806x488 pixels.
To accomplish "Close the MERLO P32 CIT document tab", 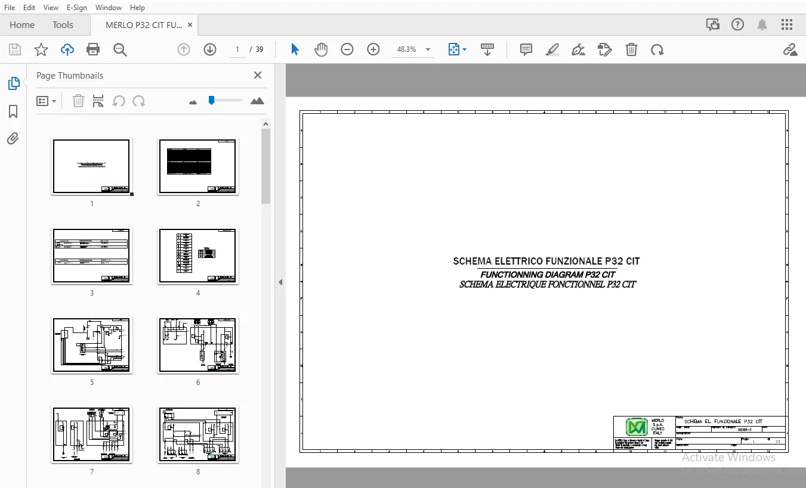I will click(x=190, y=25).
